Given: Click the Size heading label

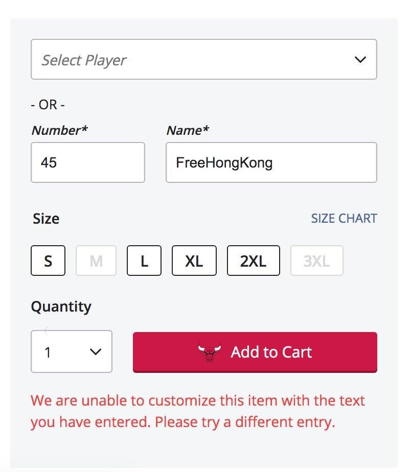Looking at the screenshot, I should (x=46, y=219).
